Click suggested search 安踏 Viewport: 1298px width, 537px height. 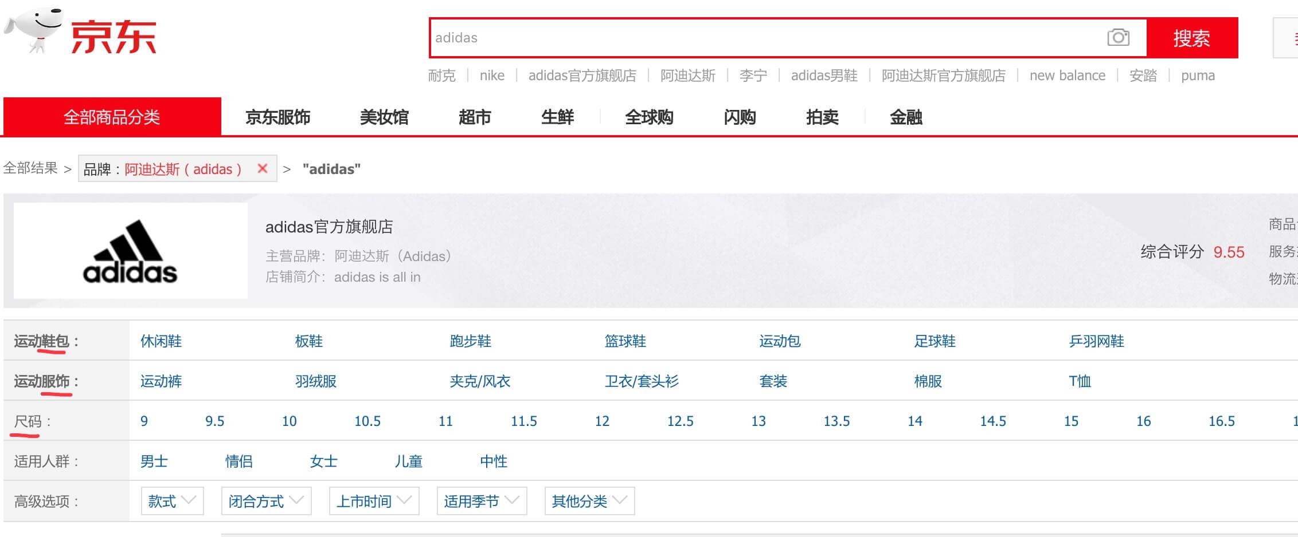tap(1143, 76)
